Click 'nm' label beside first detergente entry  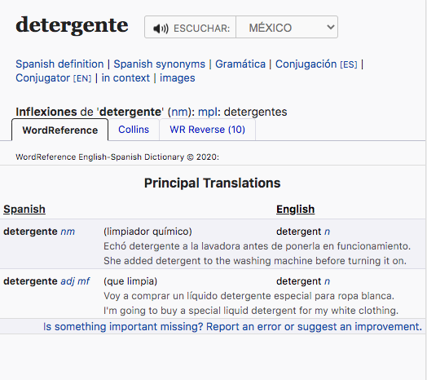(x=68, y=232)
